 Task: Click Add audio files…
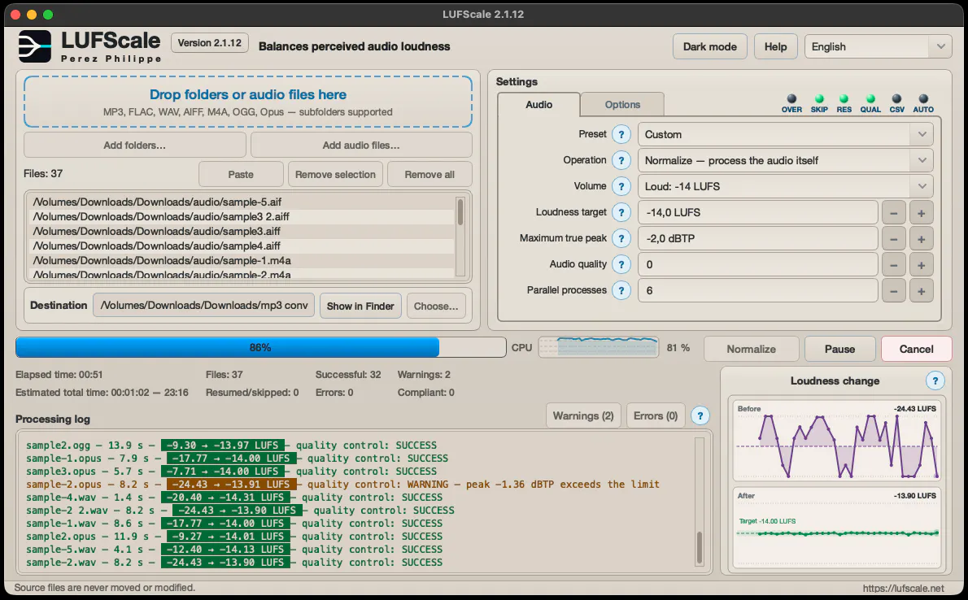[361, 145]
